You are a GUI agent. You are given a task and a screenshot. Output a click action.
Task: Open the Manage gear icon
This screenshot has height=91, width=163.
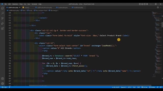point(3,84)
